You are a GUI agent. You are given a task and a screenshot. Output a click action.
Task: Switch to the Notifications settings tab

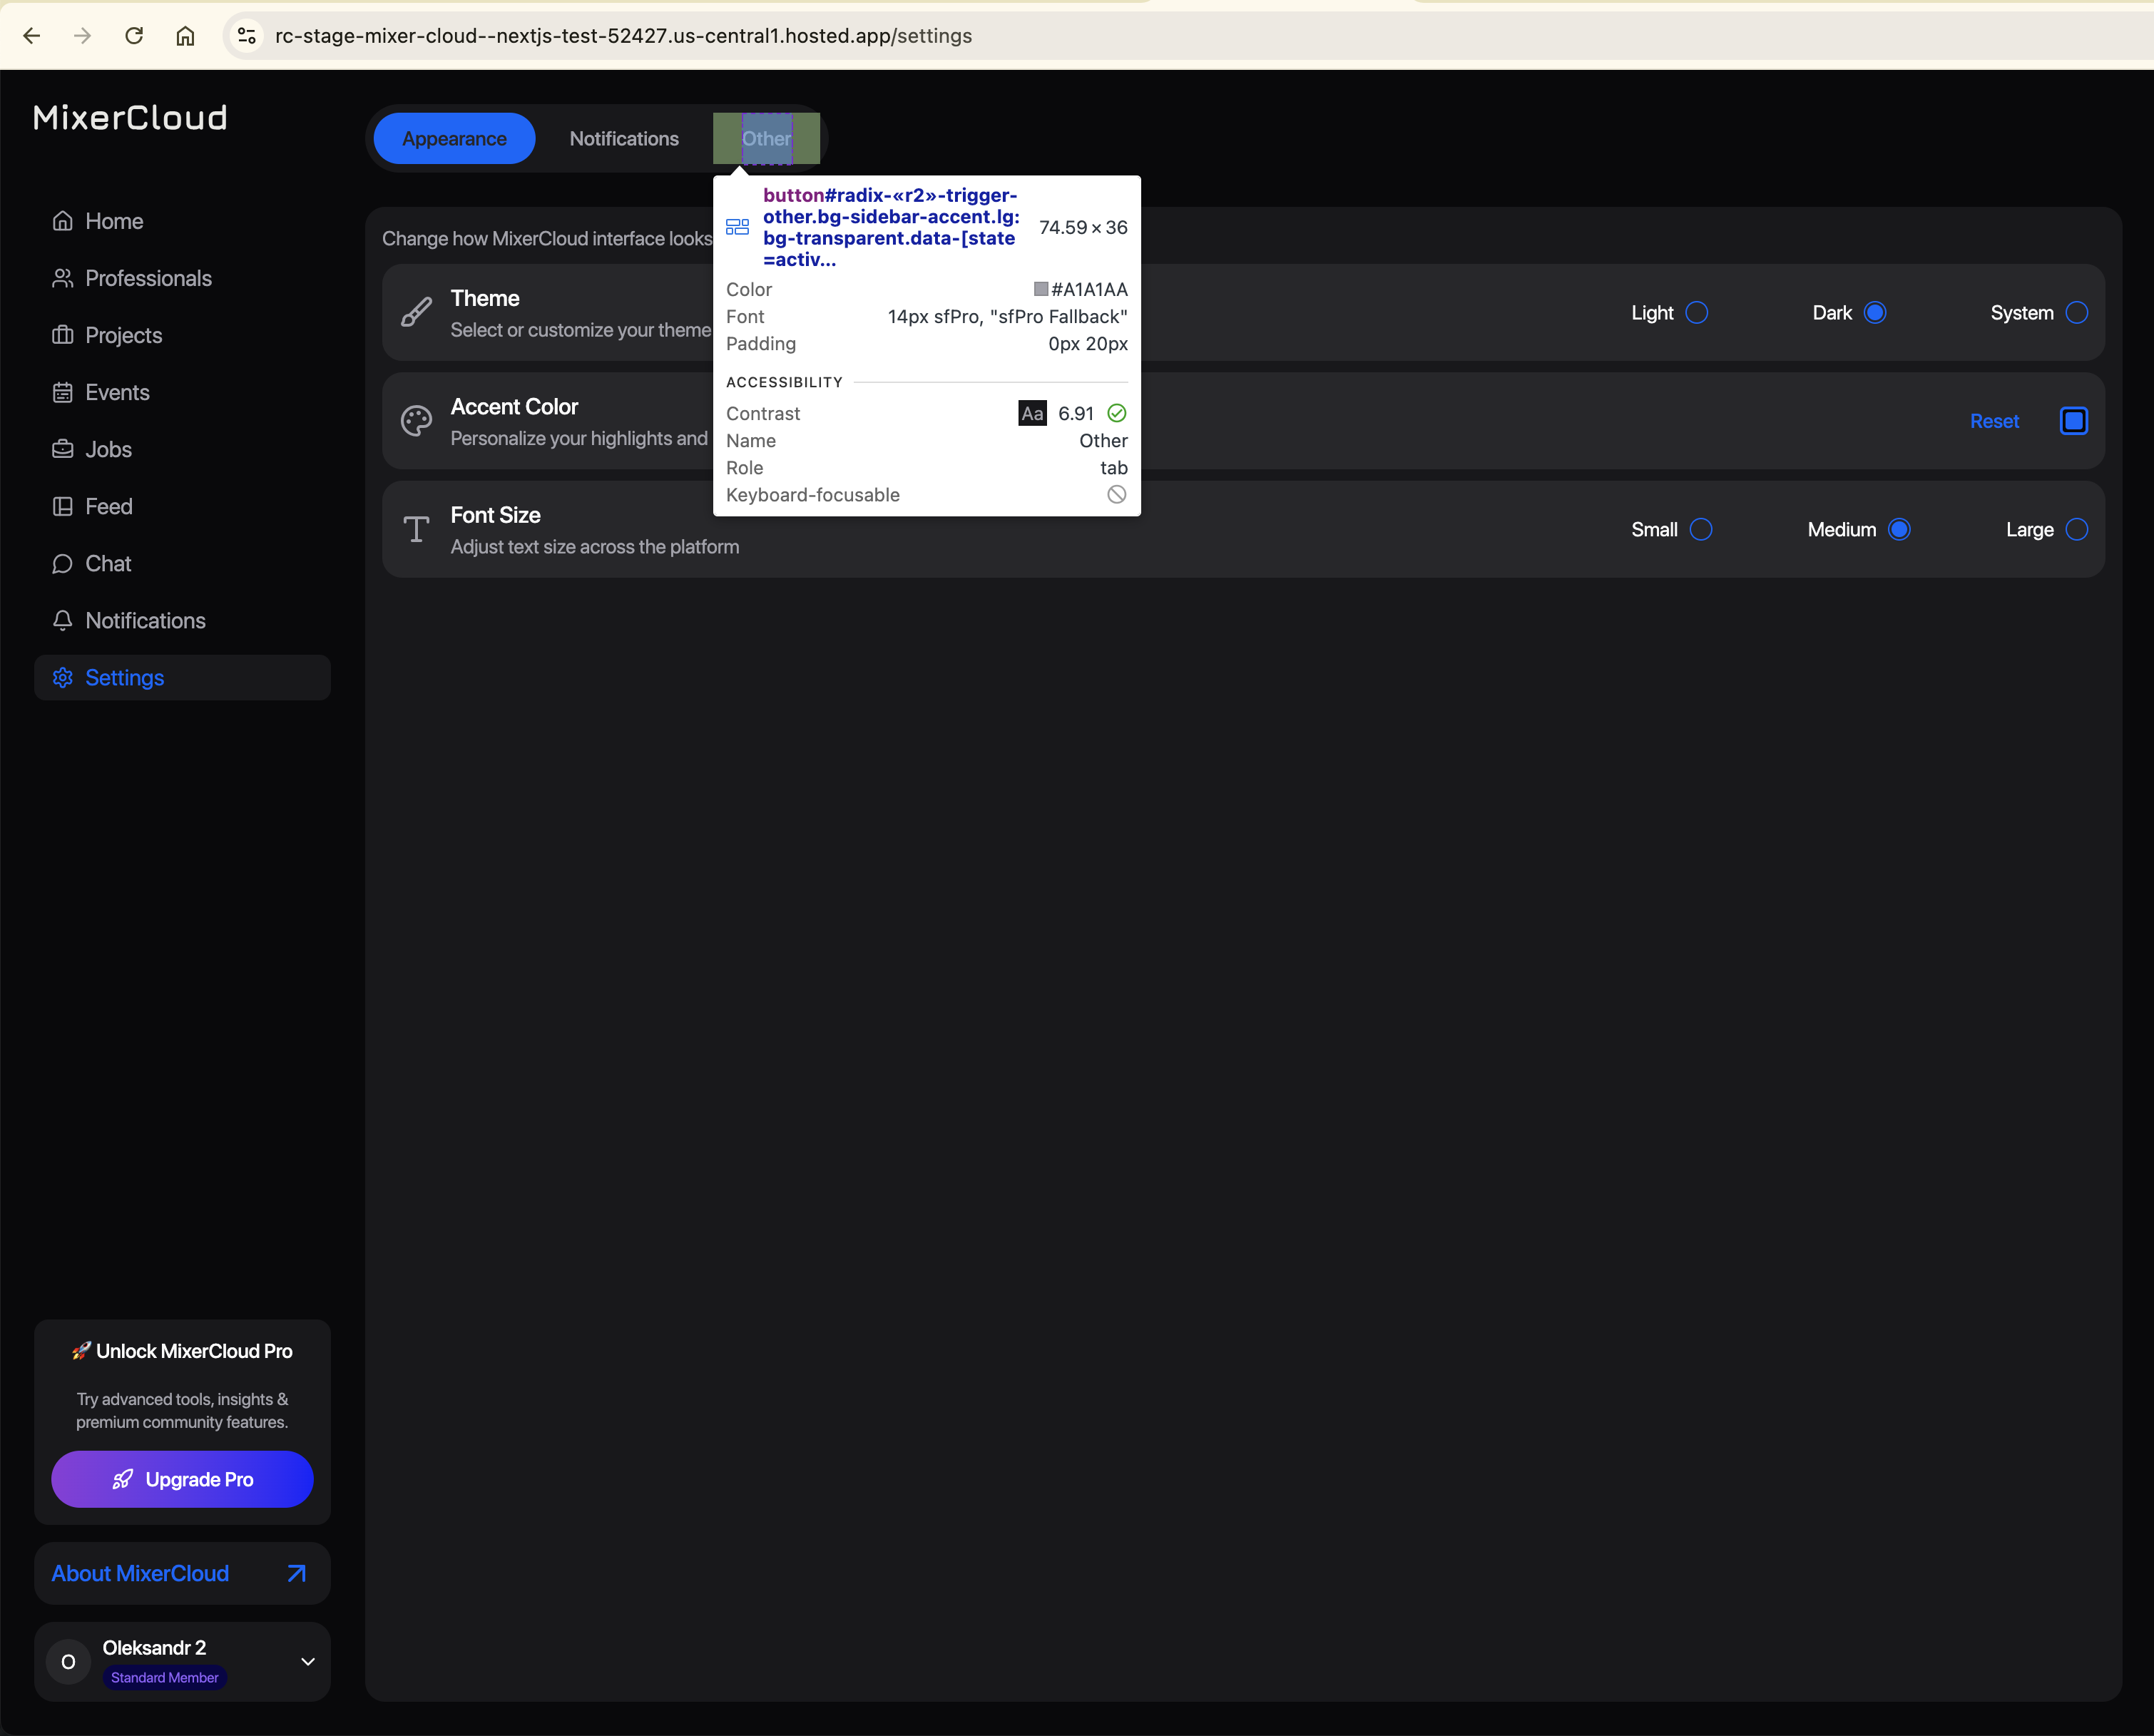624,139
